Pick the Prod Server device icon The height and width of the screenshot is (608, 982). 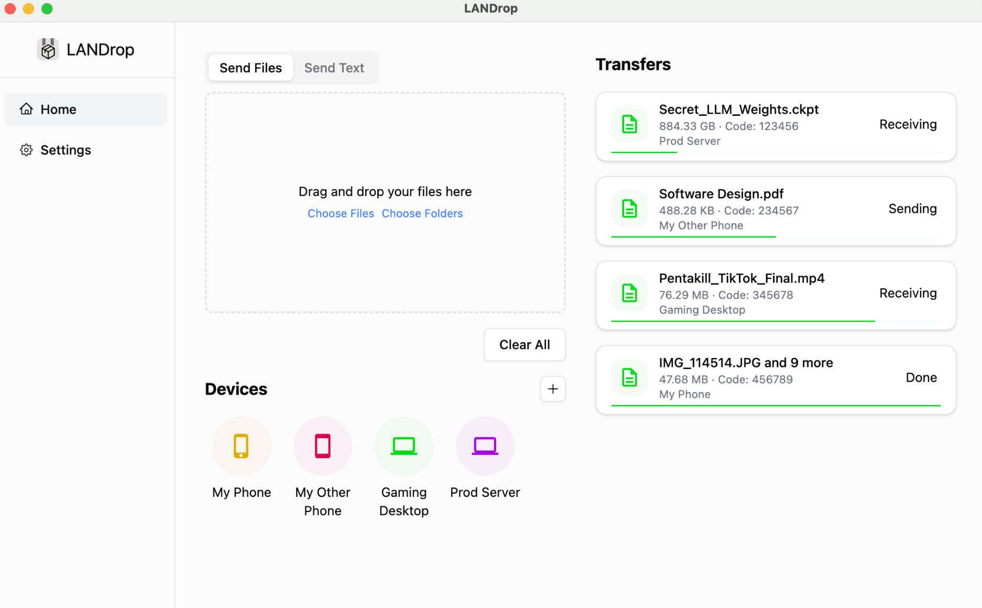(485, 446)
